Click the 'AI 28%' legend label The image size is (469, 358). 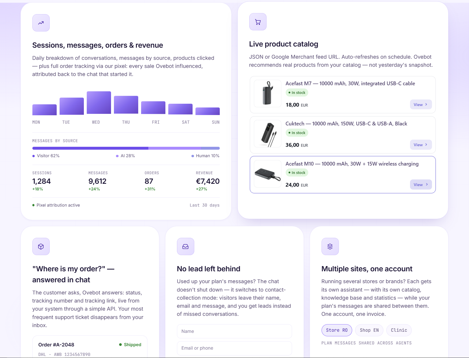pyautogui.click(x=125, y=156)
